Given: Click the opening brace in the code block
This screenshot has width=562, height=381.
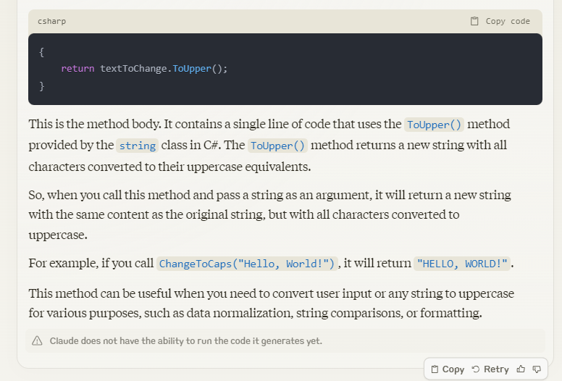Looking at the screenshot, I should [41, 52].
